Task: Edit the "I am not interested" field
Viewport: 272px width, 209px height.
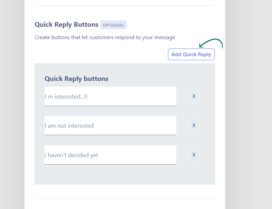Action: coord(110,126)
